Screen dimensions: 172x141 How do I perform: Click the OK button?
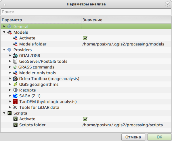click(159, 137)
